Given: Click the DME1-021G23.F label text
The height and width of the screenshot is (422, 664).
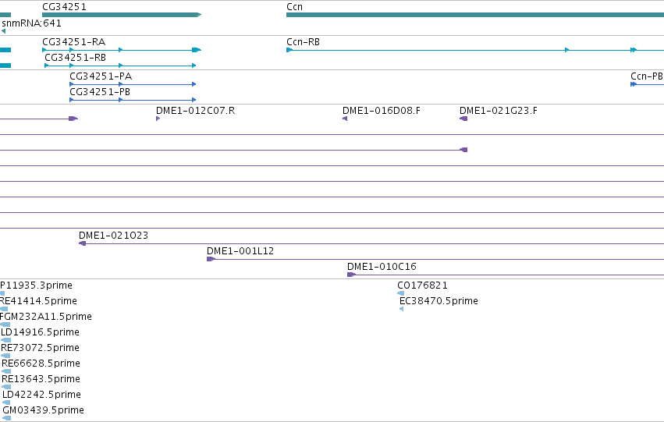Looking at the screenshot, I should (x=499, y=111).
